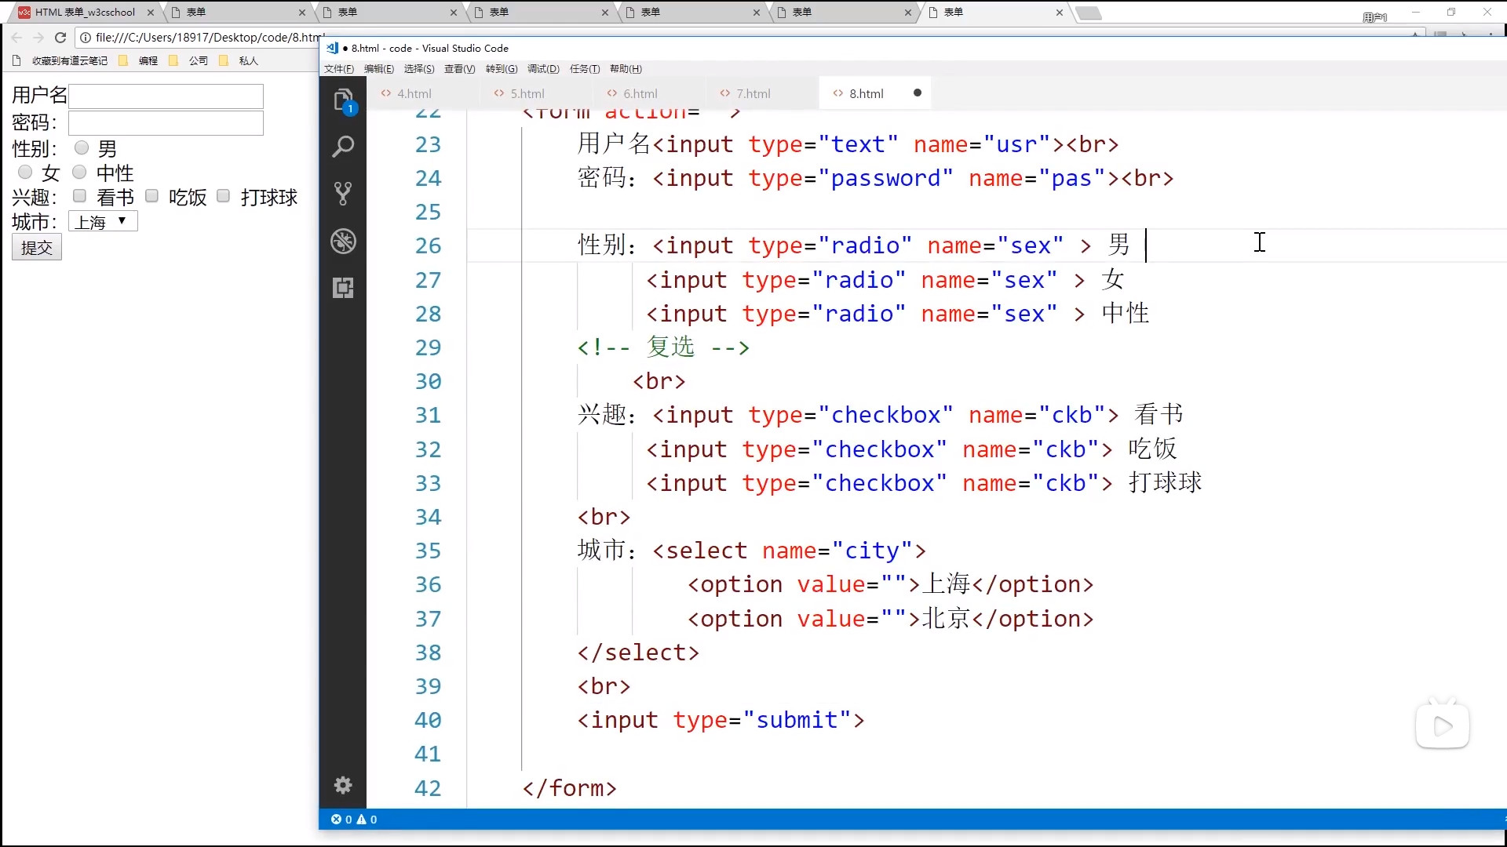Select the 男 radio button
The height and width of the screenshot is (847, 1507).
(82, 147)
